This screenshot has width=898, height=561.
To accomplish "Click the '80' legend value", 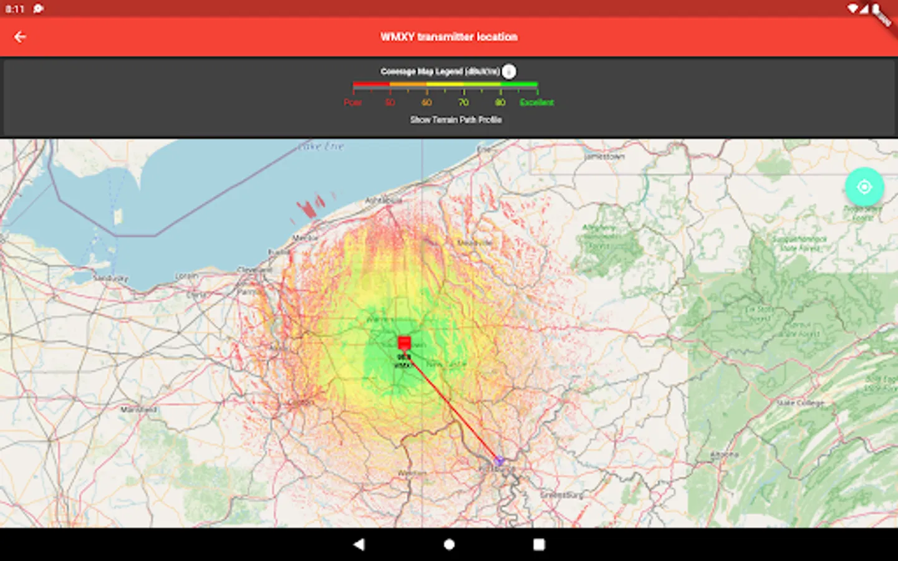I will [500, 102].
